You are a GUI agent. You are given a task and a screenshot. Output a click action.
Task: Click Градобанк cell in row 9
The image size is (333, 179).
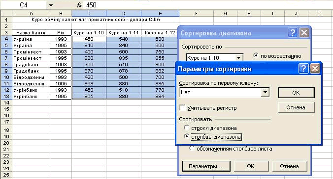(x=31, y=71)
